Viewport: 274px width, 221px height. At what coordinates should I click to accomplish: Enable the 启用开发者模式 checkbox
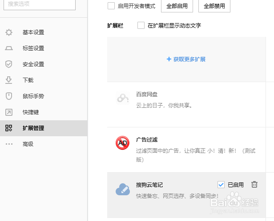(111, 6)
